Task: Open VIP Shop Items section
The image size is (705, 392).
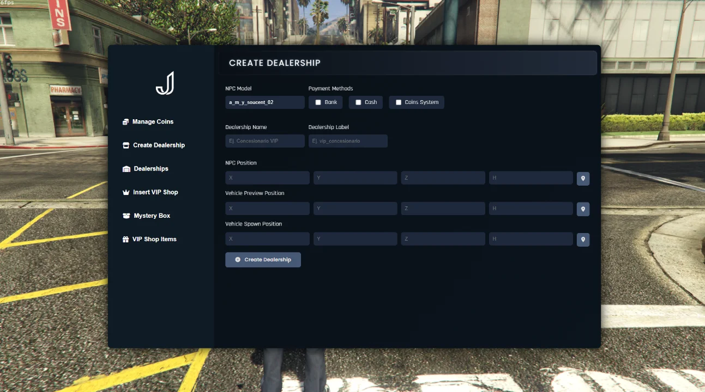Action: [150, 239]
